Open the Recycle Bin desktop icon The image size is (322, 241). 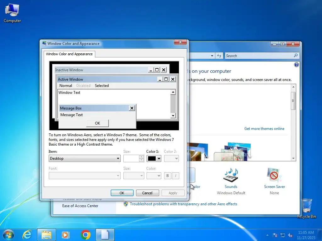(x=306, y=208)
